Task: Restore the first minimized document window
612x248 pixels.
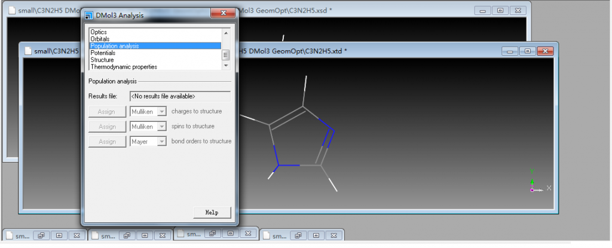Action: [x=41, y=235]
